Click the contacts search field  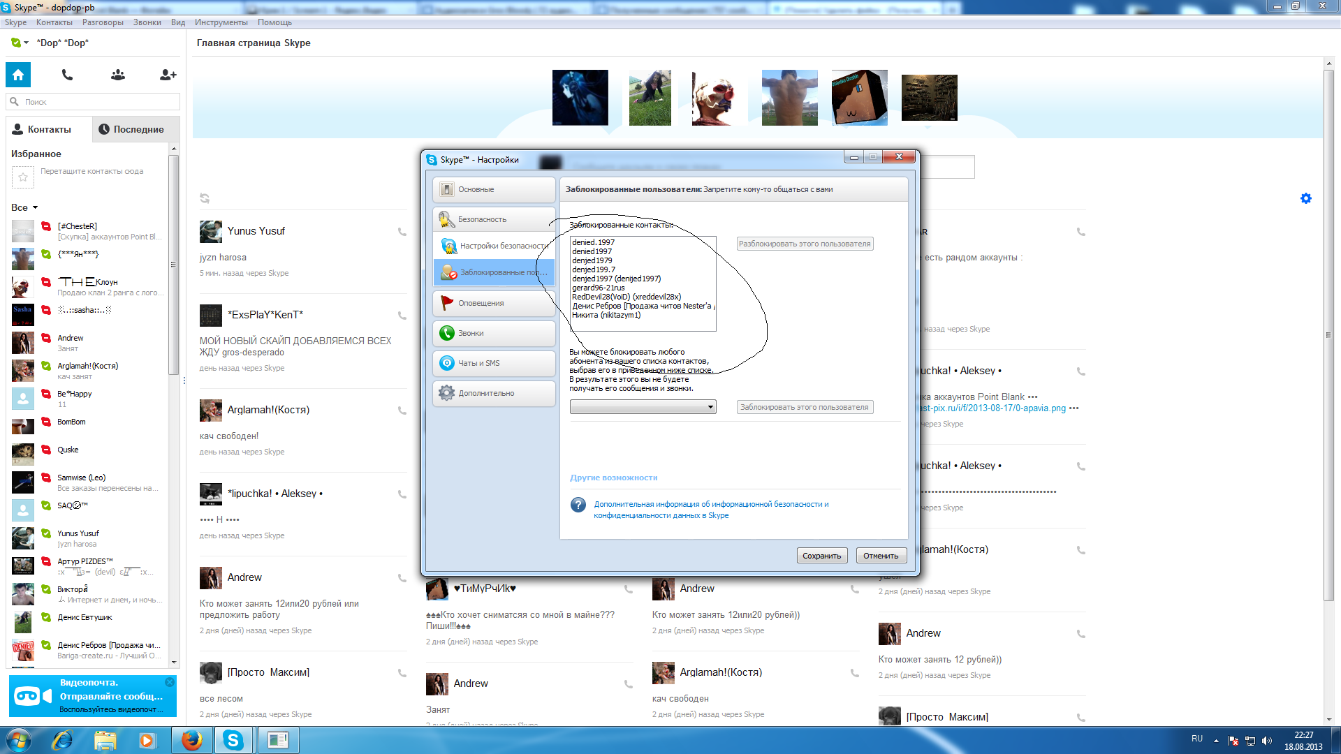pos(98,102)
